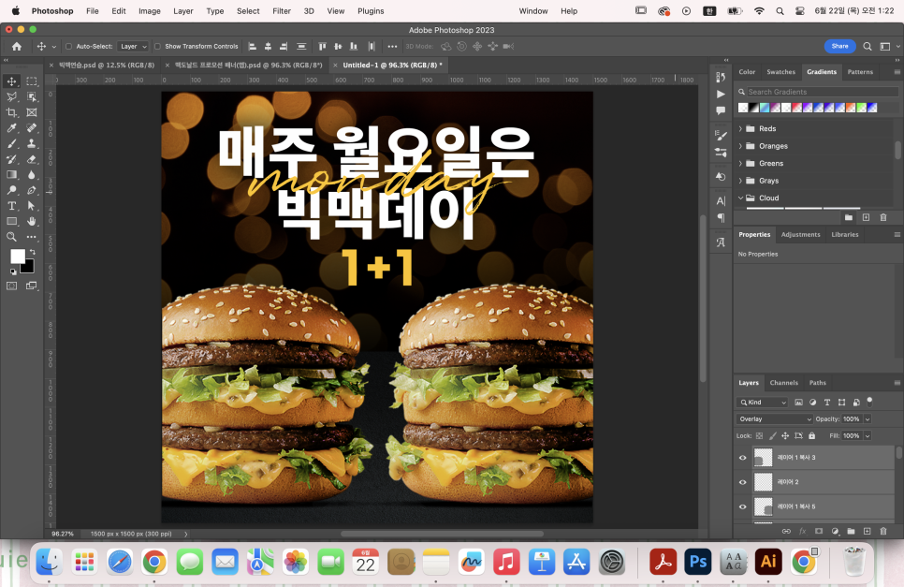Hide layer '레이어 1 복사 3'
This screenshot has height=587, width=904.
click(743, 458)
